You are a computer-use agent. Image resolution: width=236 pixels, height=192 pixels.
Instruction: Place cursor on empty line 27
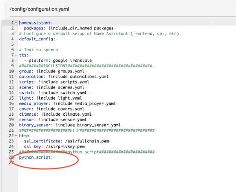point(59,162)
